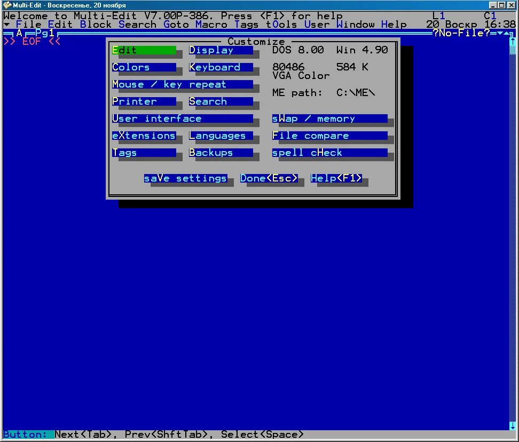
Task: Open the Help menu in menu bar
Action: click(394, 25)
